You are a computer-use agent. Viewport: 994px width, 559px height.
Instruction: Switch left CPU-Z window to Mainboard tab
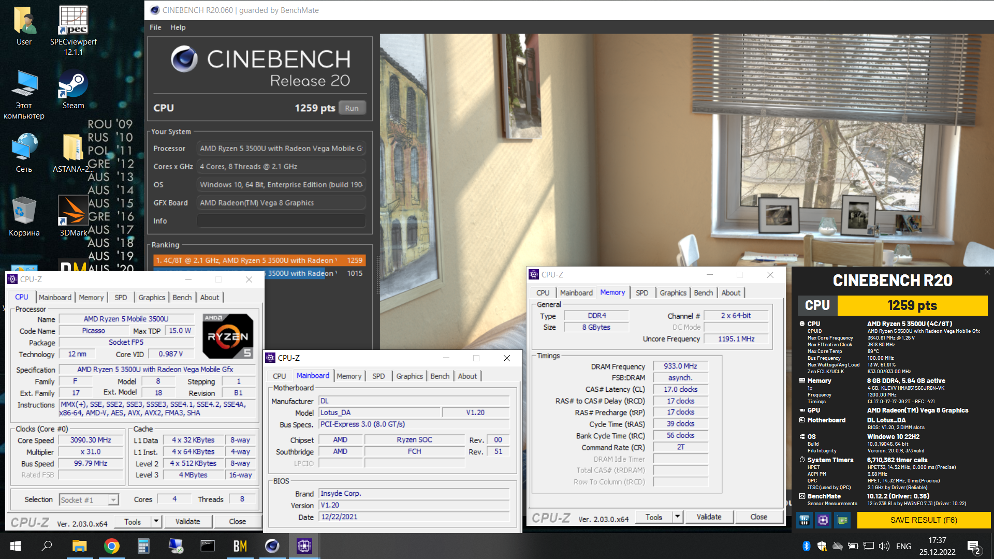[x=55, y=297]
